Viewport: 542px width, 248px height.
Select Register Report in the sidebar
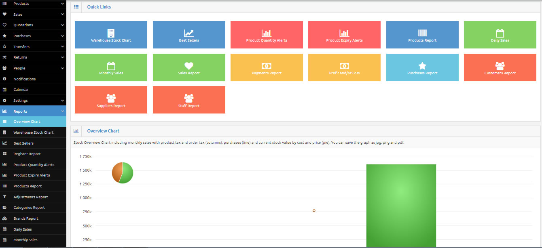point(27,154)
